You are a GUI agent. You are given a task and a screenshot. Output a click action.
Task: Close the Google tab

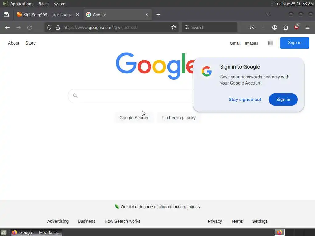pos(147,14)
